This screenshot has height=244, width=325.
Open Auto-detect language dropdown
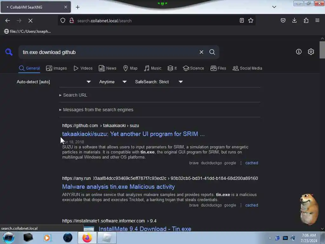point(54,82)
